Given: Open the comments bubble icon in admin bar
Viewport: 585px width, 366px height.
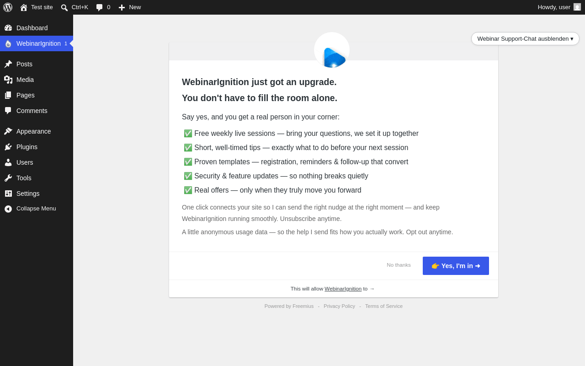Looking at the screenshot, I should click(99, 7).
